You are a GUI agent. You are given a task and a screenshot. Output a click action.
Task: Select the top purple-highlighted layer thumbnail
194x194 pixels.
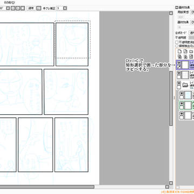tap(185, 65)
